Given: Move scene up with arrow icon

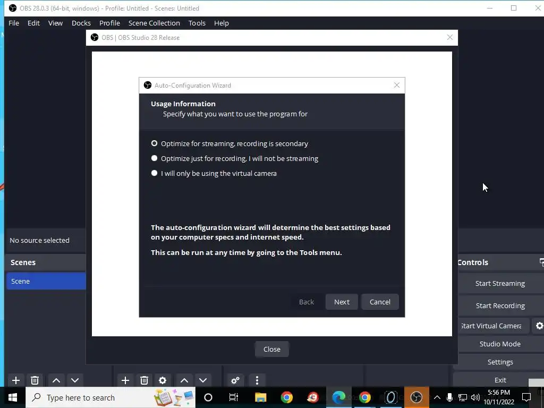Looking at the screenshot, I should [x=56, y=380].
